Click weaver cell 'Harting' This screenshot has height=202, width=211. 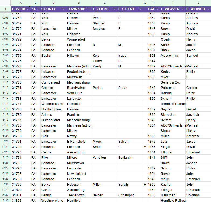(173, 93)
